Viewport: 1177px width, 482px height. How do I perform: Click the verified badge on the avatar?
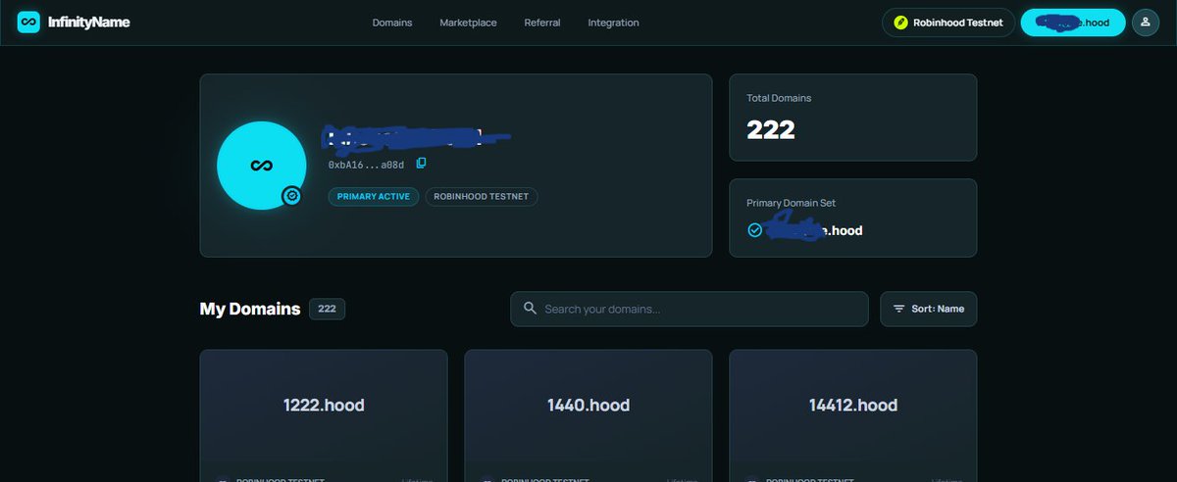[291, 197]
